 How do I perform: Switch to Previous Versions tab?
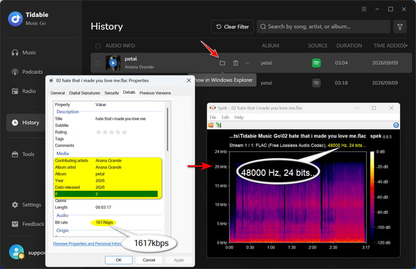(155, 93)
